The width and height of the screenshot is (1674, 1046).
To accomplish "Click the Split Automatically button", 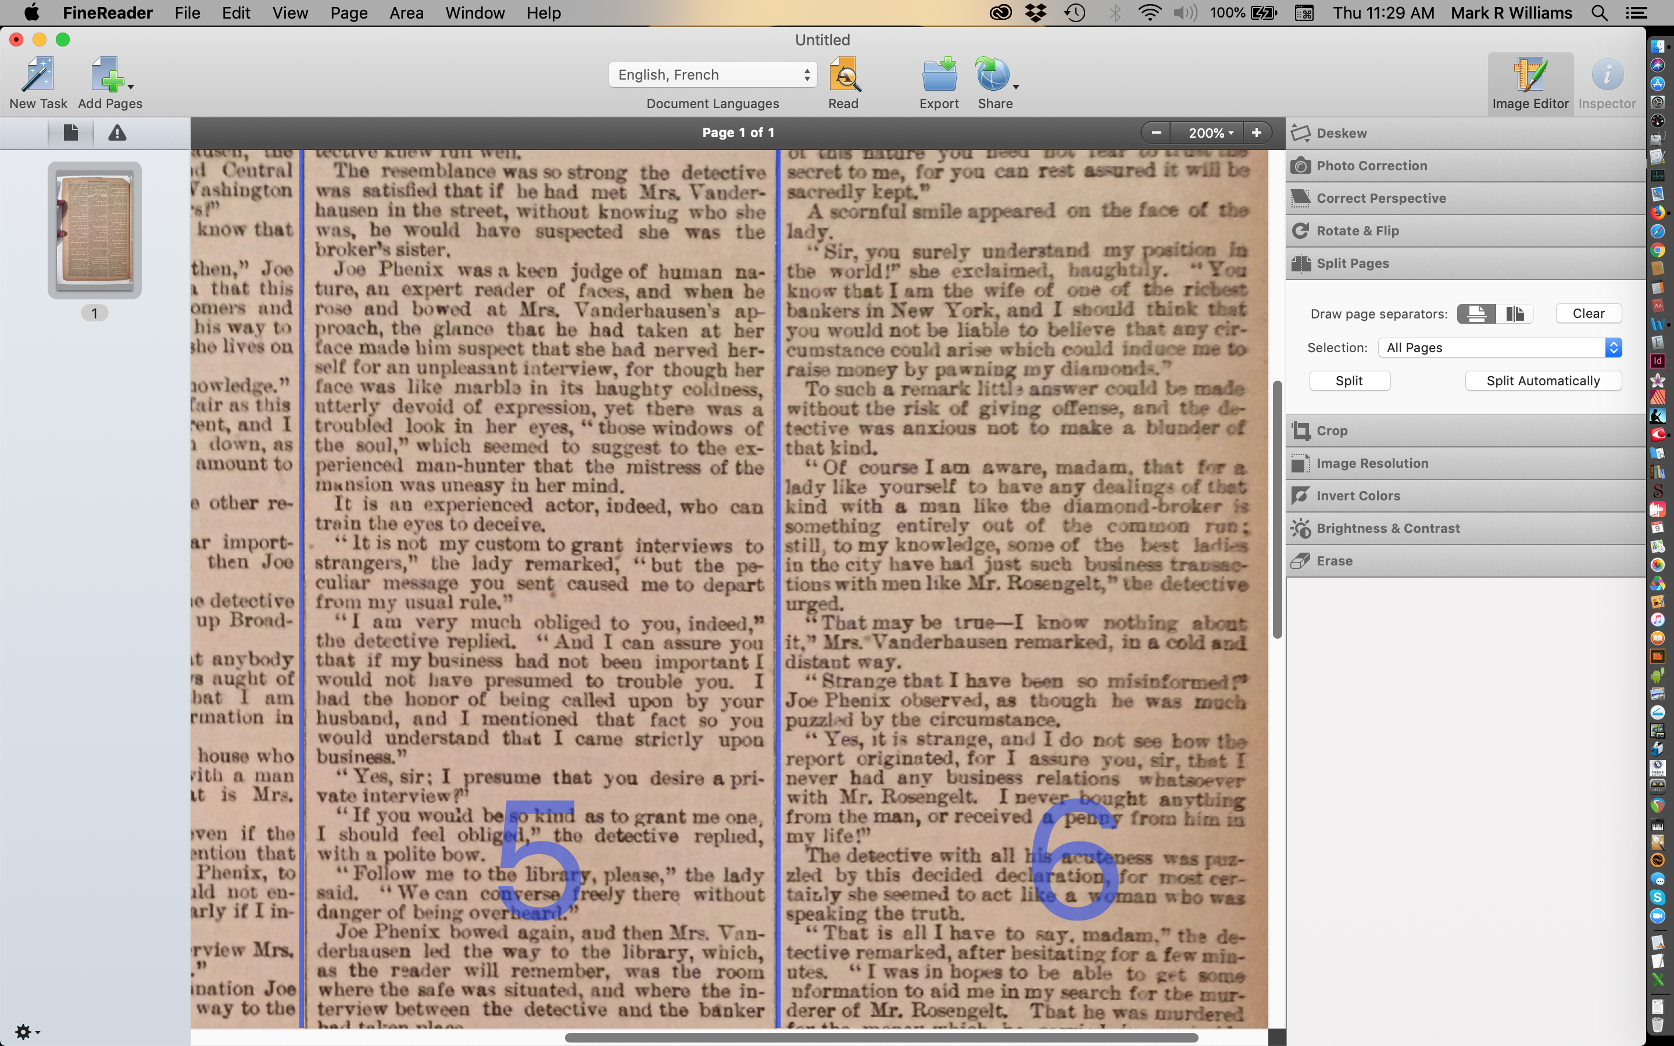I will (1543, 381).
